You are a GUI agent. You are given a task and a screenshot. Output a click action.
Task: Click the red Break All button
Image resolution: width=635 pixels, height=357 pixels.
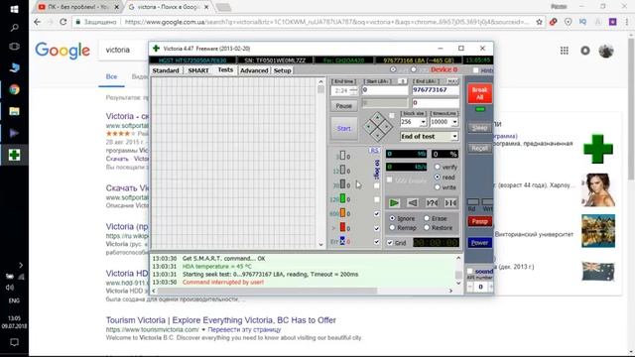(480, 94)
